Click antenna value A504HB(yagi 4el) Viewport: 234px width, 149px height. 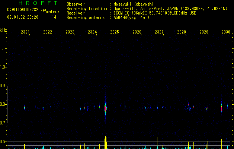pyautogui.click(x=131, y=18)
